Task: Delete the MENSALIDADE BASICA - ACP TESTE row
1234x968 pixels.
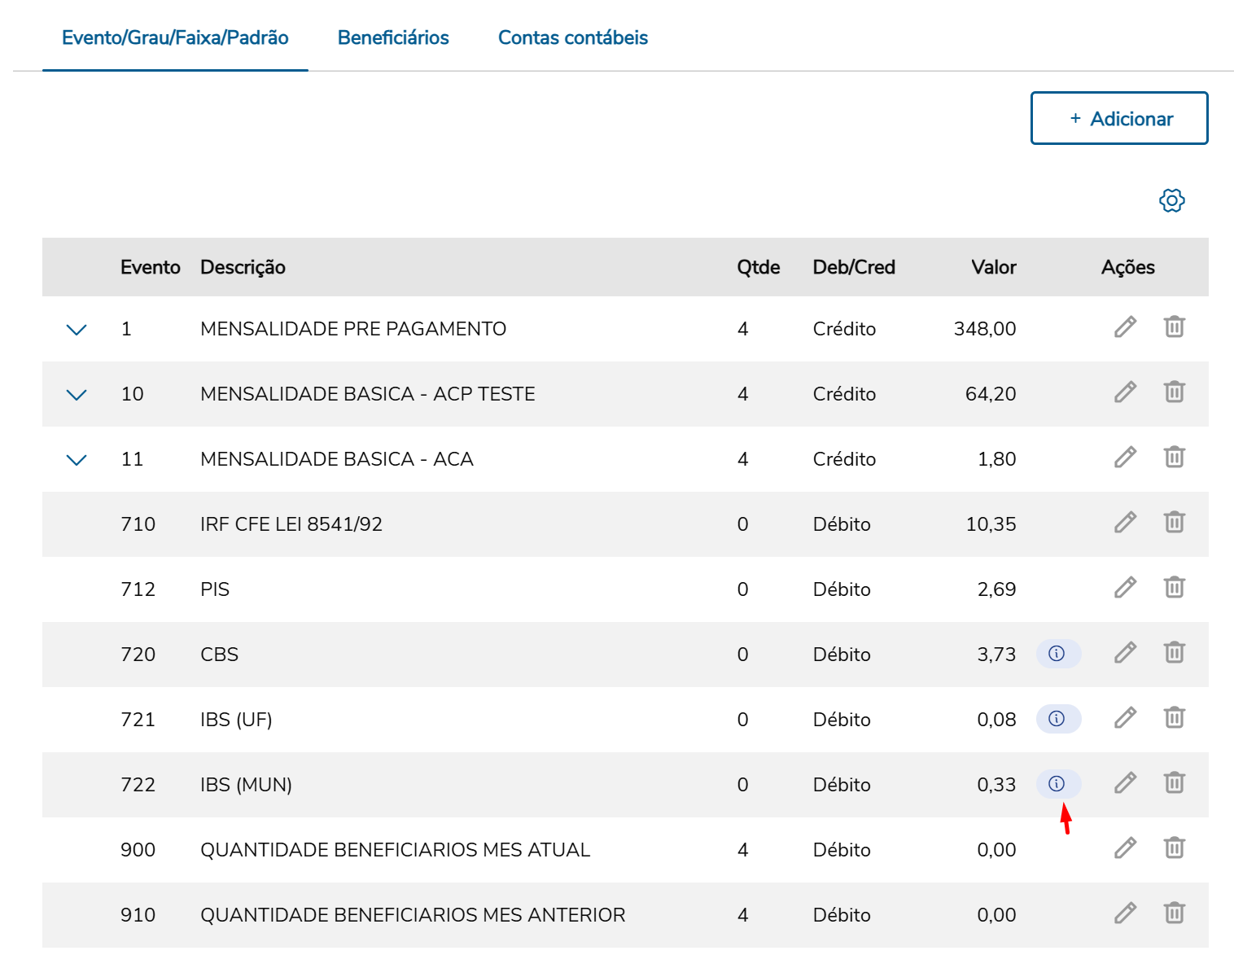Action: point(1174,392)
